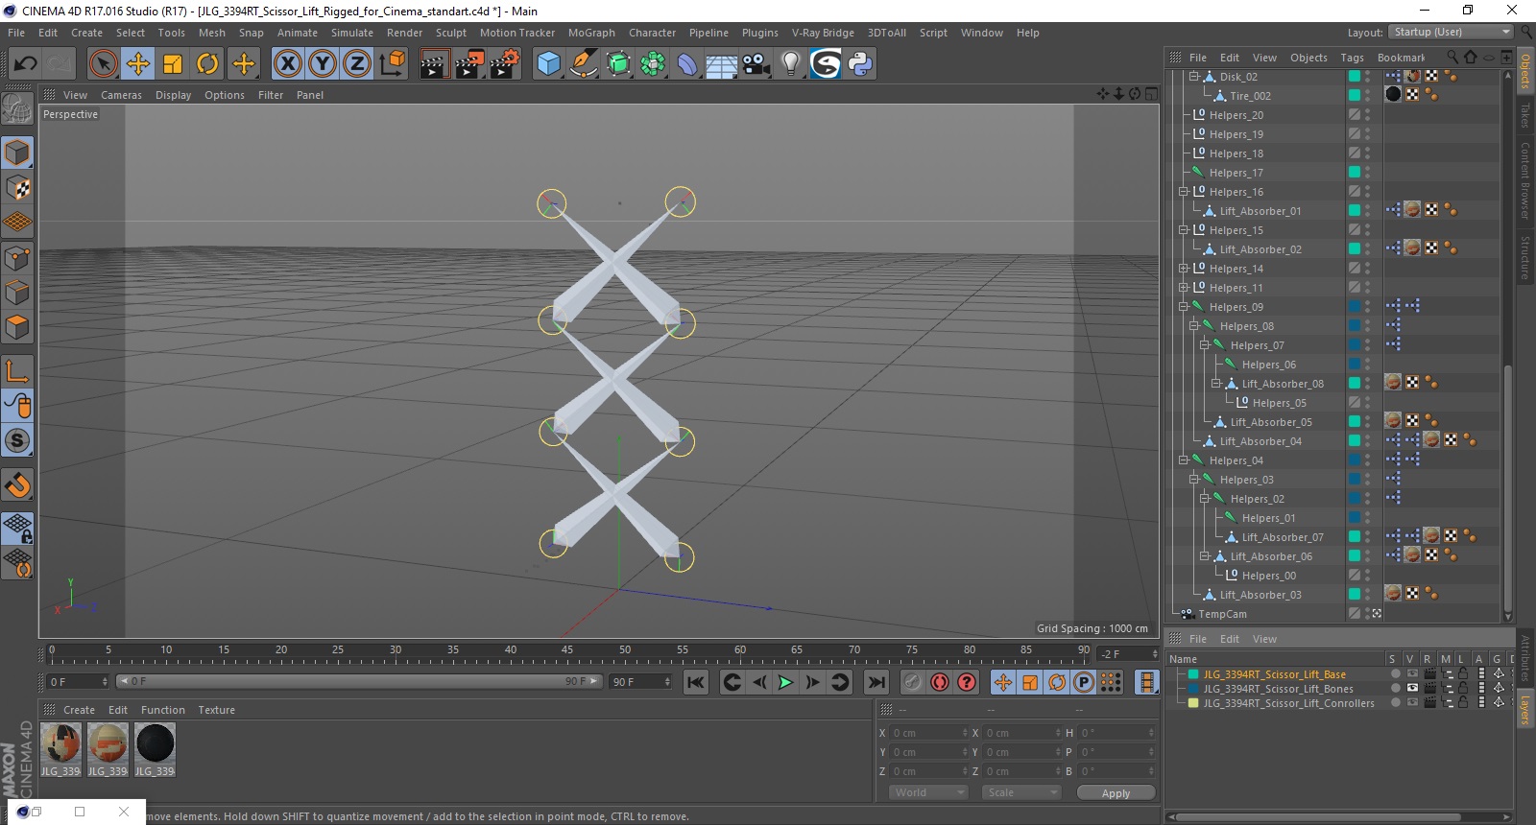The height and width of the screenshot is (825, 1536).
Task: Toggle X axis lock
Action: (287, 64)
